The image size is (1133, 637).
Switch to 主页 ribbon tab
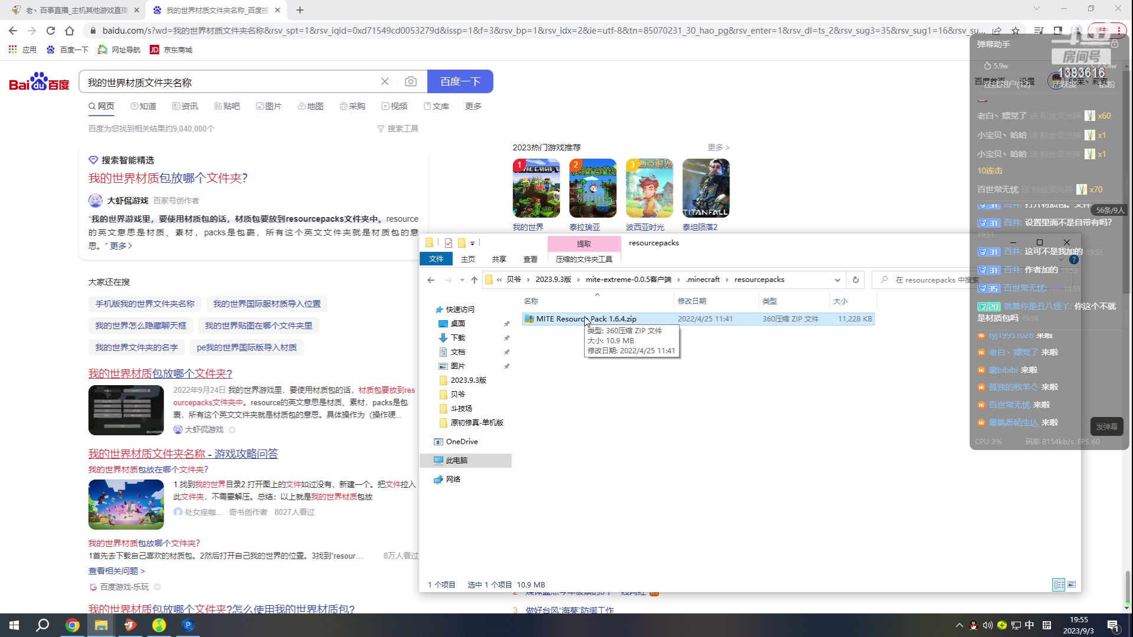click(x=468, y=259)
